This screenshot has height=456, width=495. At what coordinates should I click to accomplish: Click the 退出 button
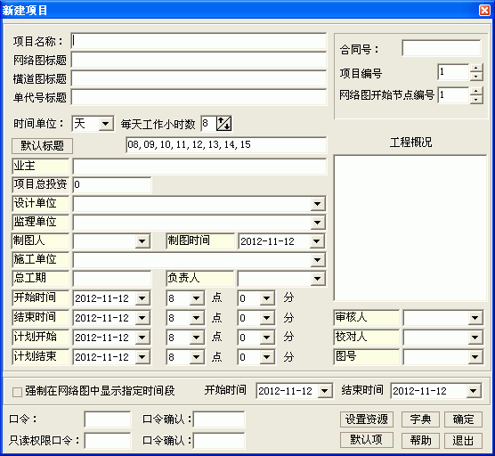(x=463, y=440)
